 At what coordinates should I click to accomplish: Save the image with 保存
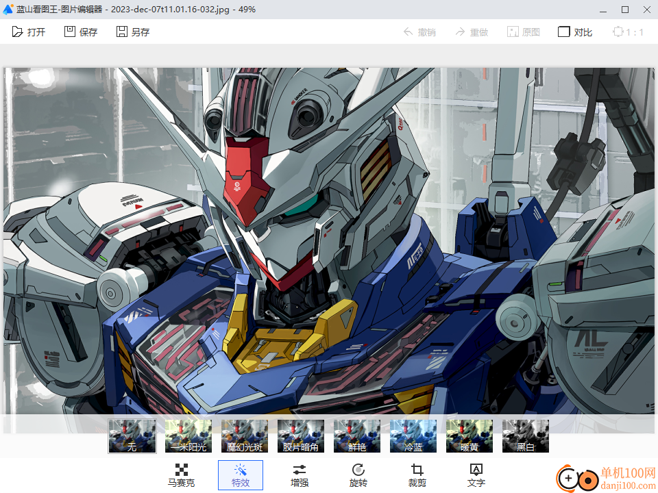(x=81, y=32)
